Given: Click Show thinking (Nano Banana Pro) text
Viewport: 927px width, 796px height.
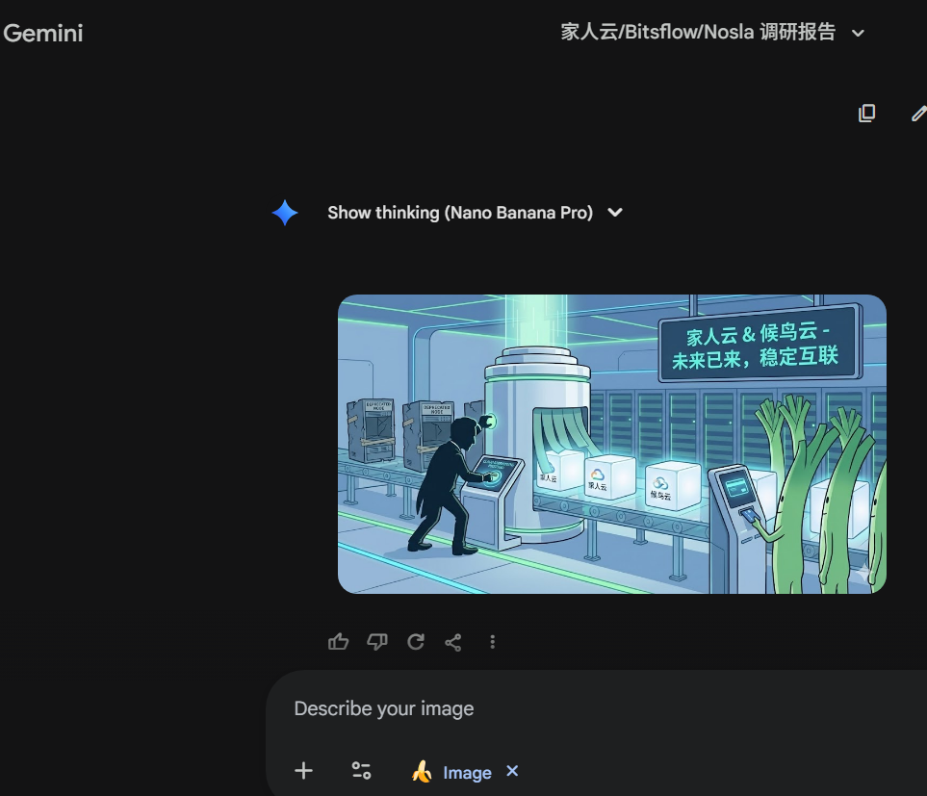Looking at the screenshot, I should pyautogui.click(x=460, y=213).
